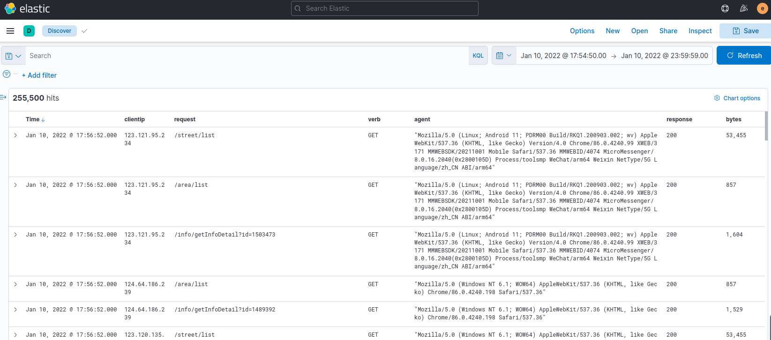Toggle the hamburger navigation menu
The width and height of the screenshot is (771, 340).
pyautogui.click(x=10, y=31)
